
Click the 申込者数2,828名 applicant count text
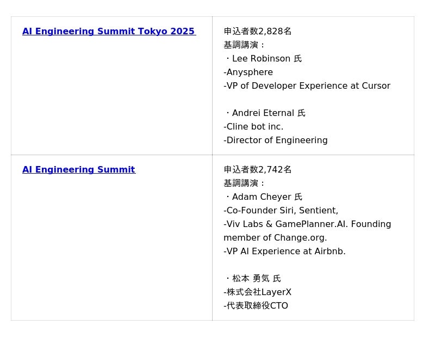[258, 32]
